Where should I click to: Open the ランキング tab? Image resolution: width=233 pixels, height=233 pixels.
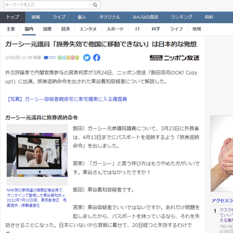click(x=182, y=17)
